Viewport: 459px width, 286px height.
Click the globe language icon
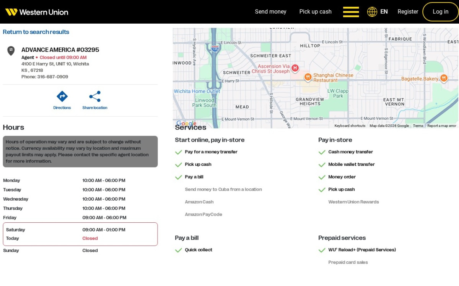tap(372, 12)
